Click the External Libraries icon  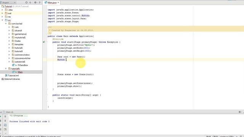3,79
